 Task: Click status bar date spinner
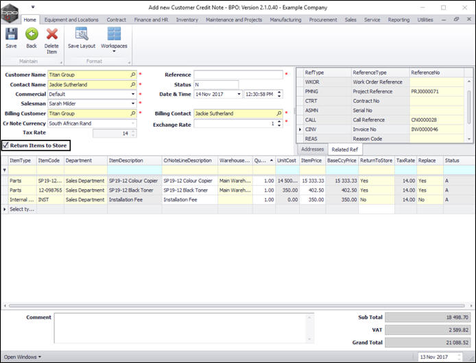point(460,357)
